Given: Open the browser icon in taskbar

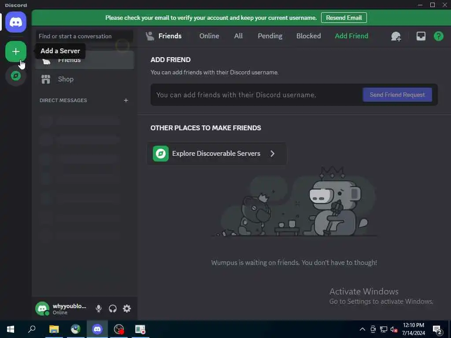Looking at the screenshot, I should coord(76,329).
